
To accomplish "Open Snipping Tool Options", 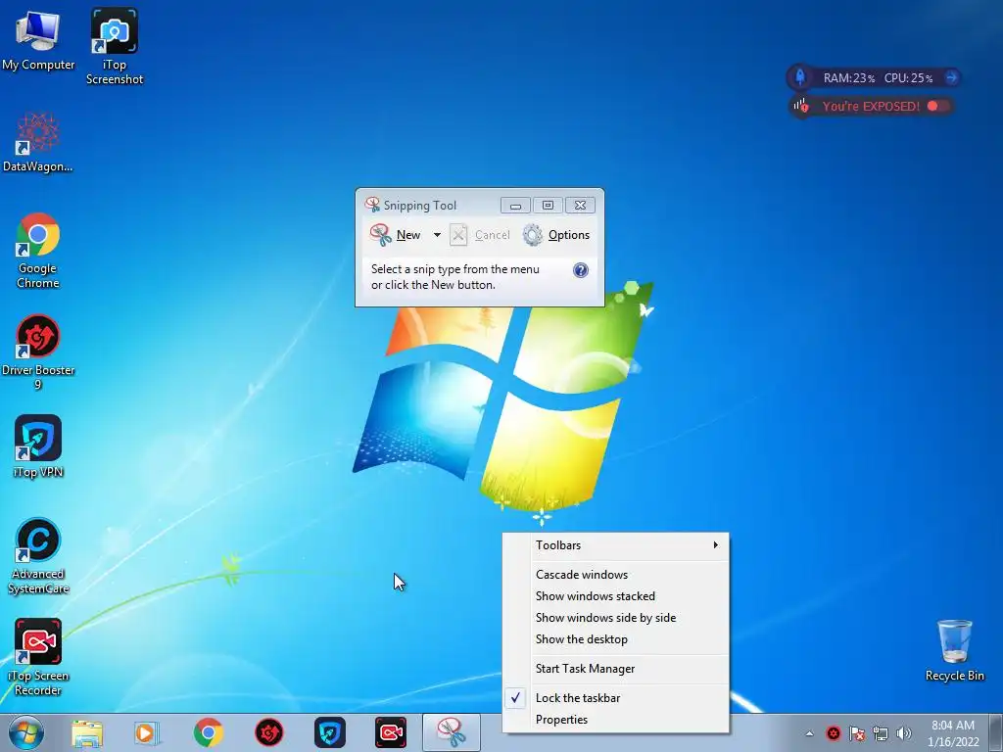I will [x=556, y=235].
